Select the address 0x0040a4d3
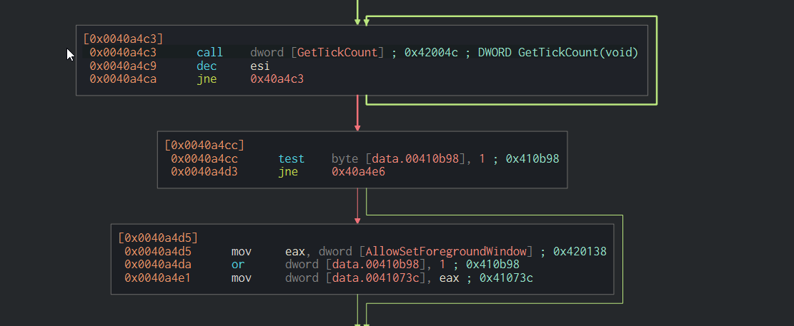The height and width of the screenshot is (326, 794). [x=204, y=171]
